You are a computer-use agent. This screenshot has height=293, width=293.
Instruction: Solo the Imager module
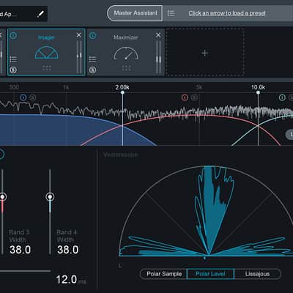click(13, 70)
